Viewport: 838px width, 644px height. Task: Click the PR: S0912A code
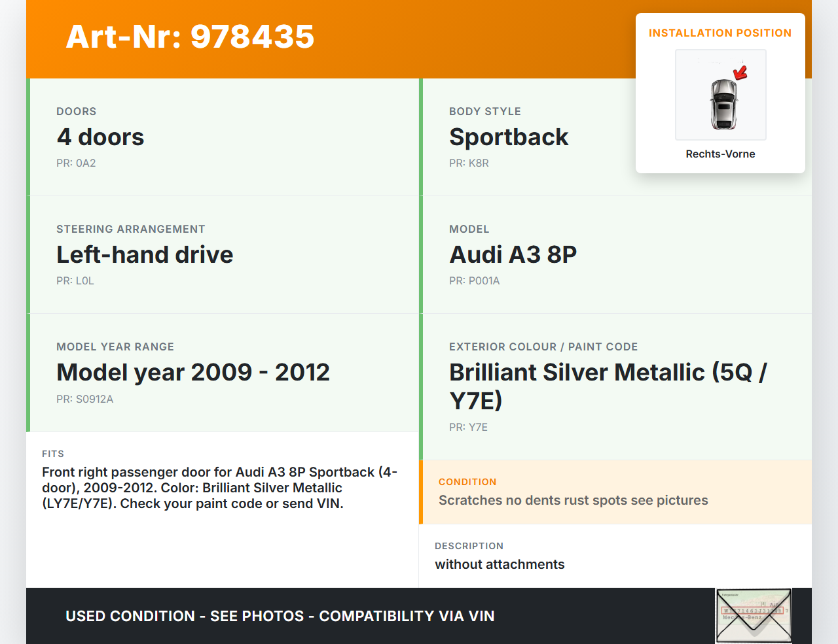pyautogui.click(x=85, y=399)
